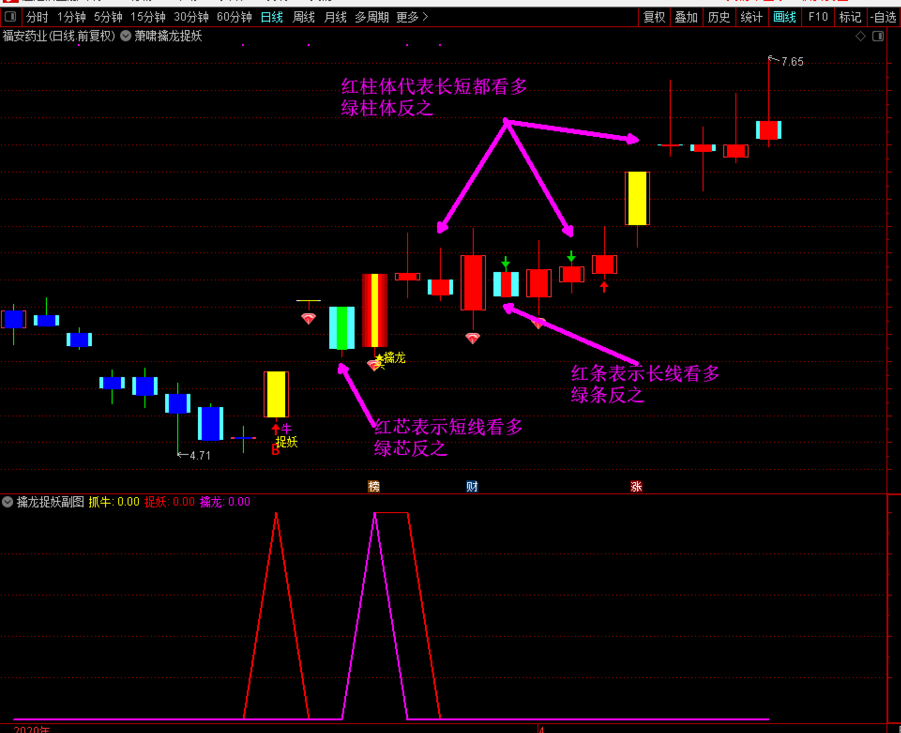Click the -自选 watchlist button

coord(884,17)
